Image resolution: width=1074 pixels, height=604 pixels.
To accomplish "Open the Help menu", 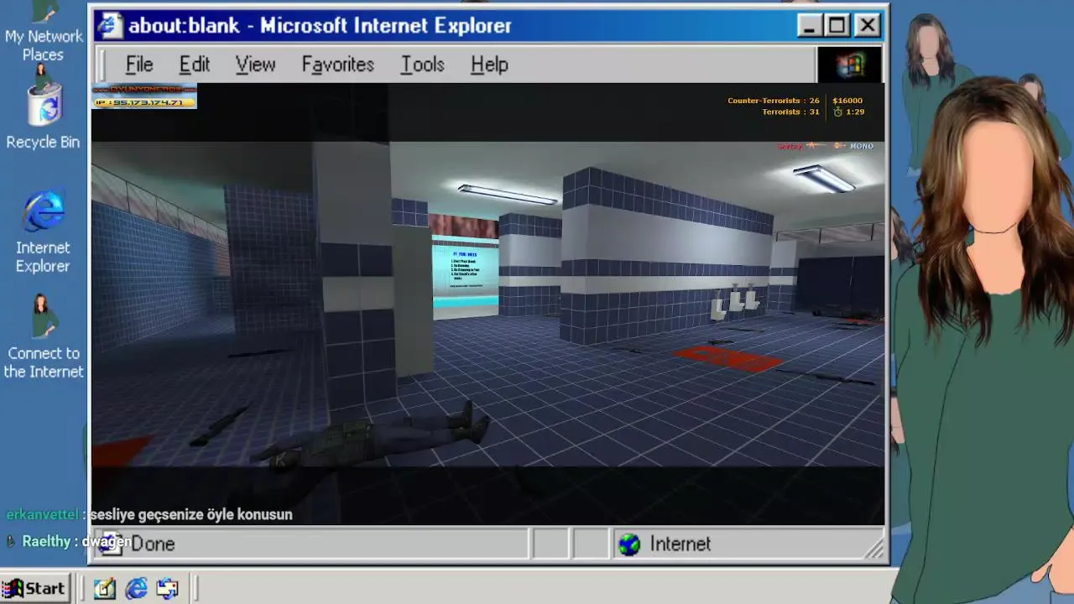I will pos(489,65).
